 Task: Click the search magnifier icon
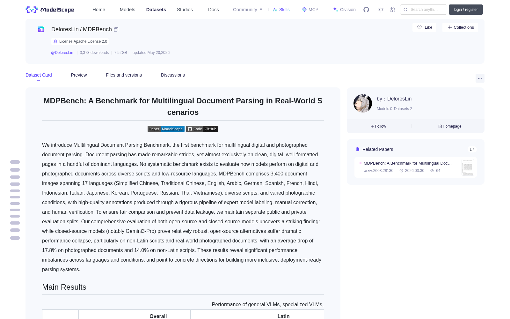[x=405, y=10]
